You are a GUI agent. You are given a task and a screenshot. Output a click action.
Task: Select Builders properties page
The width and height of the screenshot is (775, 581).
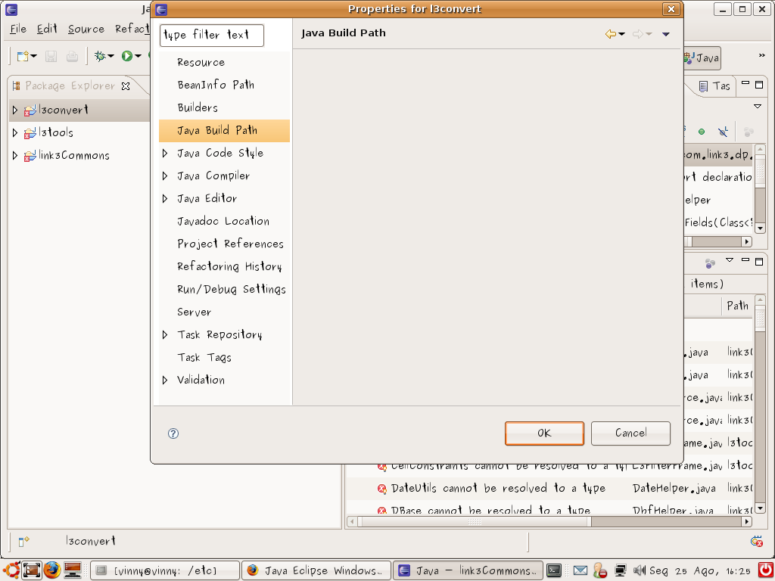pyautogui.click(x=198, y=108)
